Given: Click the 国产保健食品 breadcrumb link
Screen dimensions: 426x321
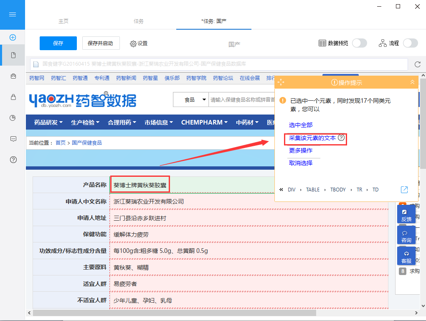Looking at the screenshot, I should (x=87, y=143).
